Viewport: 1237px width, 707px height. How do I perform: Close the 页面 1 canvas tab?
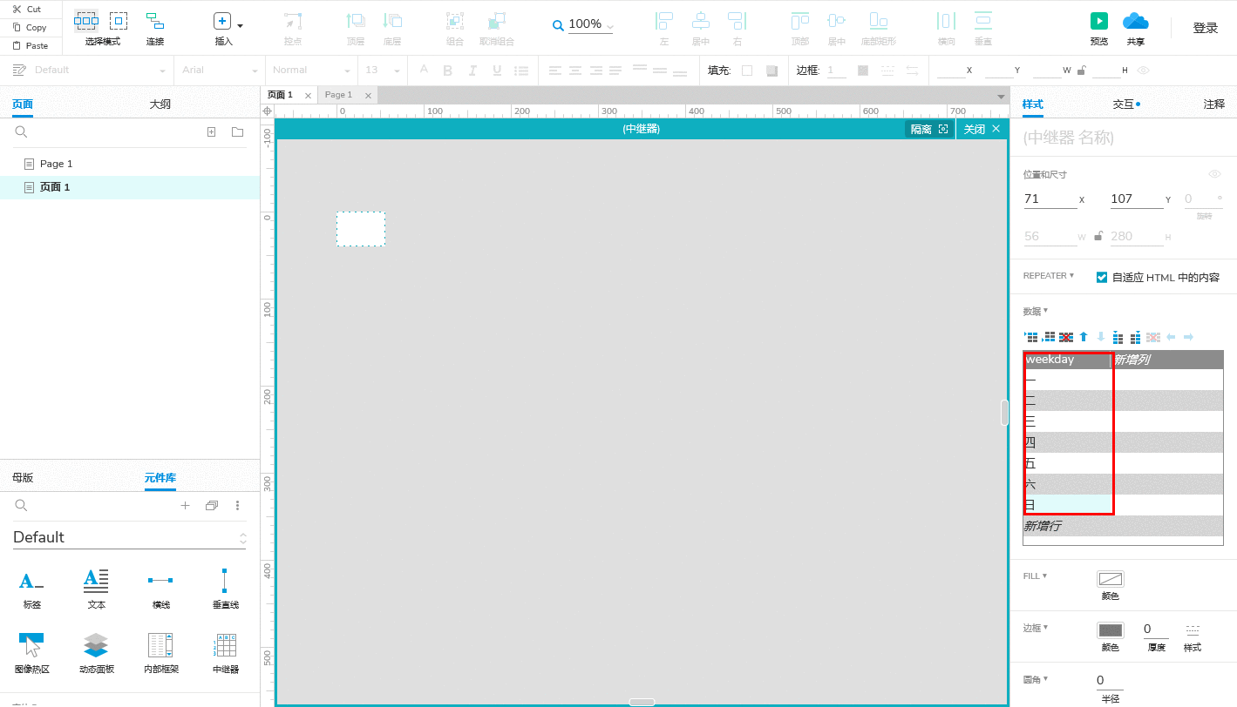tap(308, 96)
